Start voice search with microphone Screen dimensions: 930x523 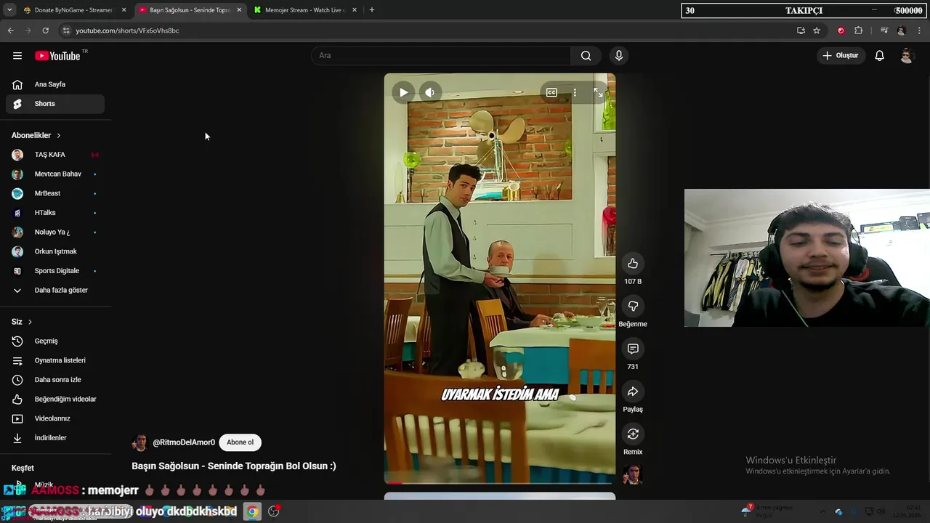click(619, 55)
